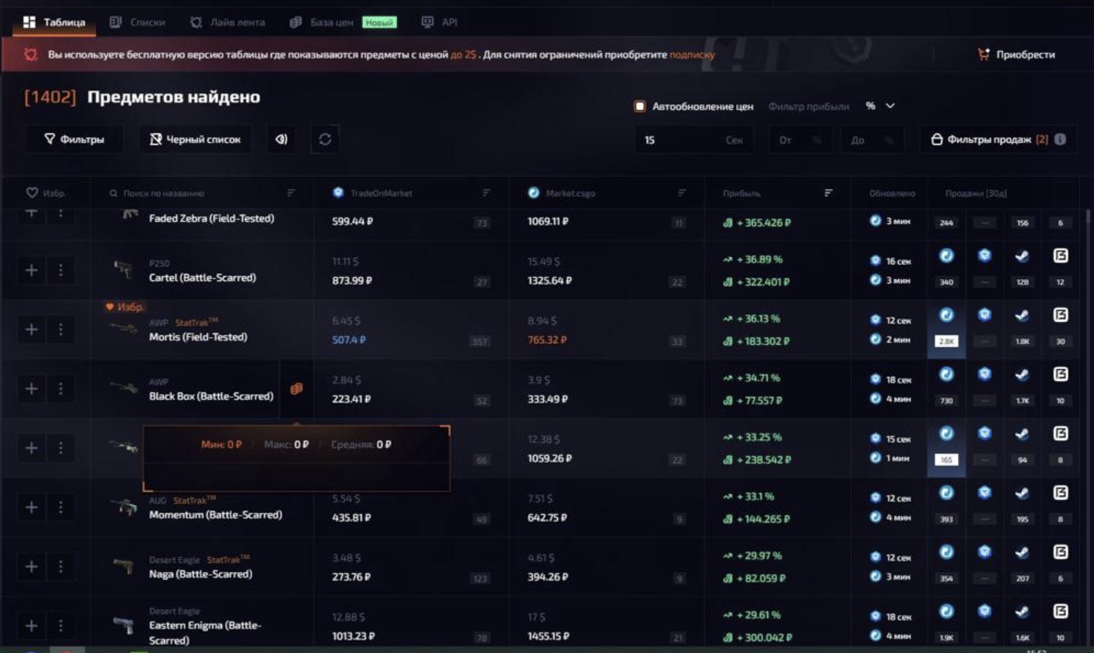The width and height of the screenshot is (1094, 653).
Task: Click the Desert Eagle thumbnail of Naga
Action: (x=123, y=566)
